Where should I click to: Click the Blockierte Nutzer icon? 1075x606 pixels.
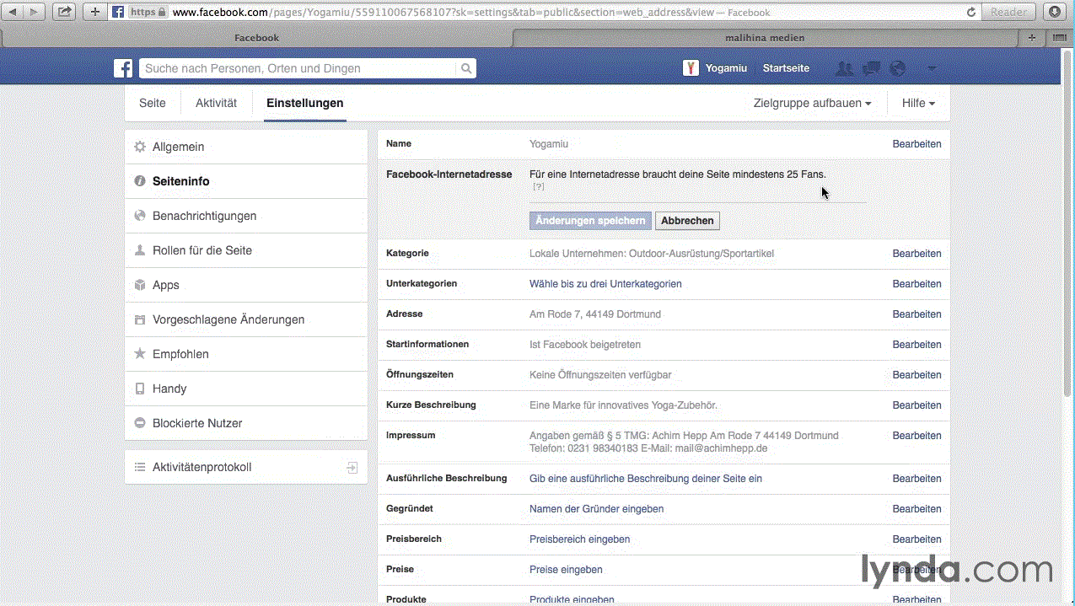pyautogui.click(x=140, y=423)
